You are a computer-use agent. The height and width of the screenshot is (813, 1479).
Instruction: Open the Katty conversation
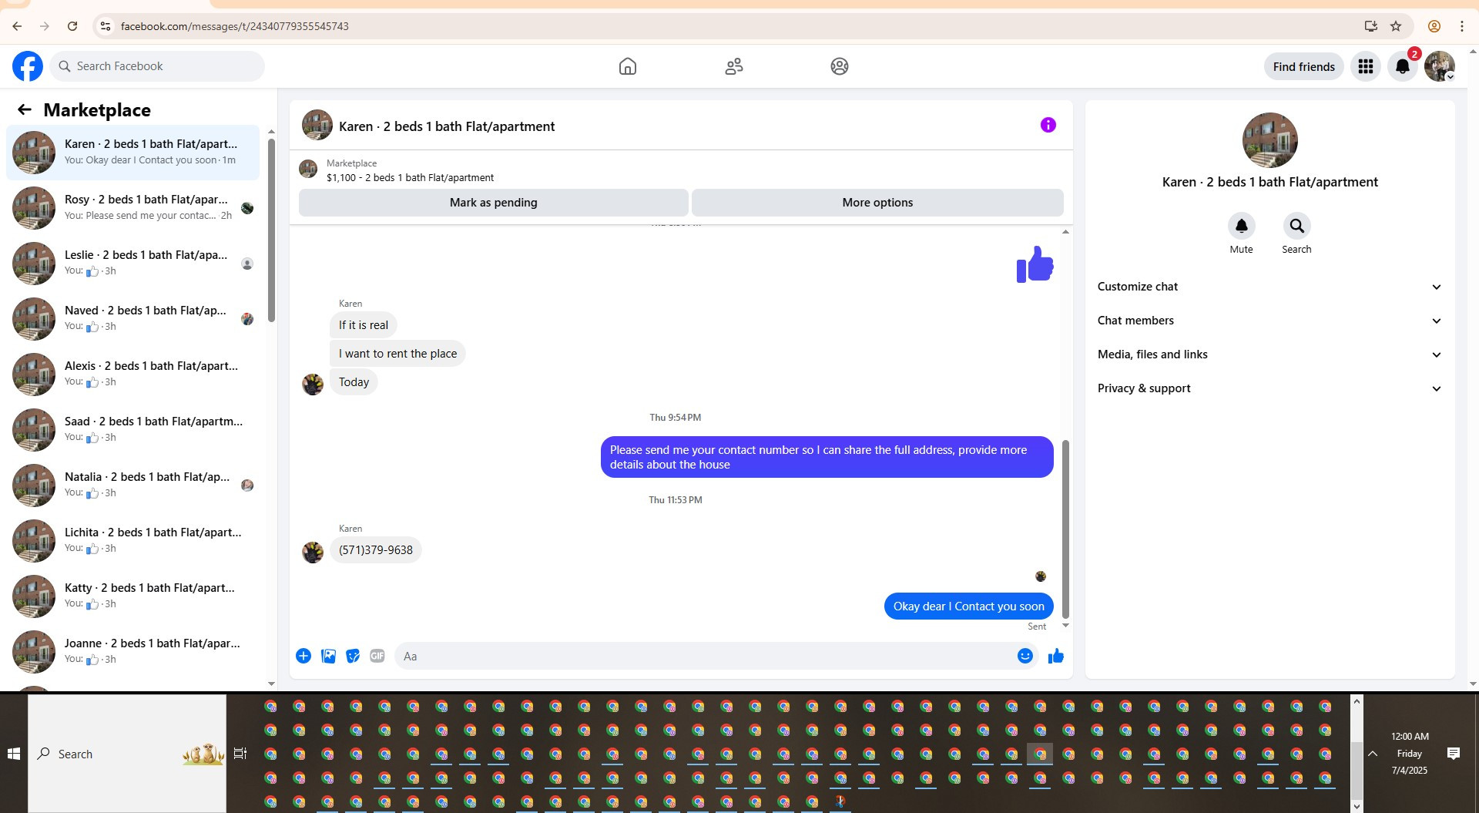(132, 596)
